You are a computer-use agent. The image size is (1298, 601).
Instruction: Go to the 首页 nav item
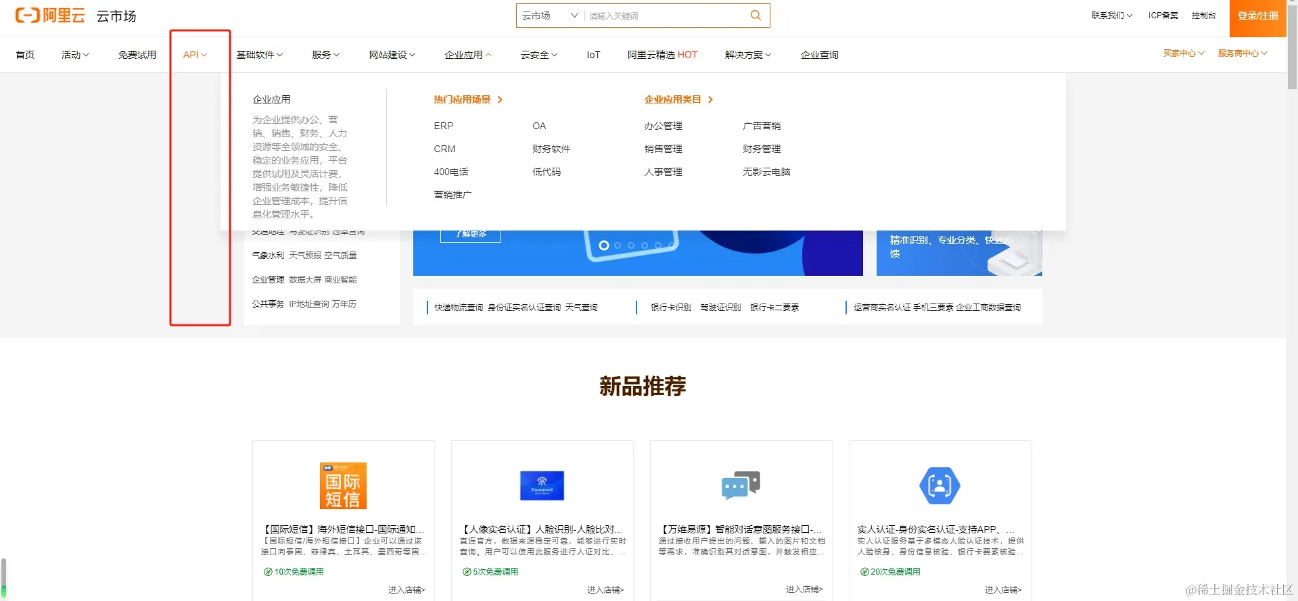(25, 55)
